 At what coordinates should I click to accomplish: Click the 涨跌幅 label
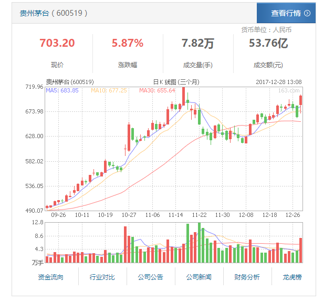[x=128, y=65]
